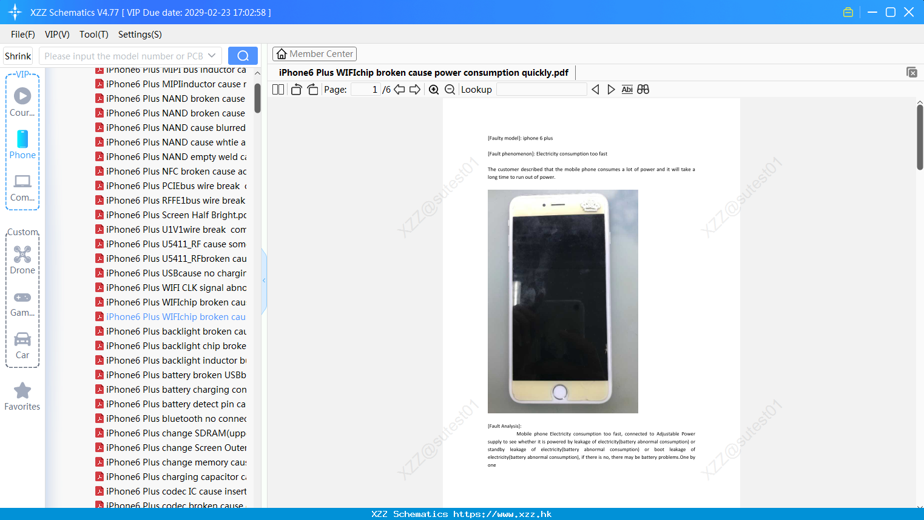Image resolution: width=924 pixels, height=520 pixels.
Task: Open the File(F) menu
Action: click(23, 35)
